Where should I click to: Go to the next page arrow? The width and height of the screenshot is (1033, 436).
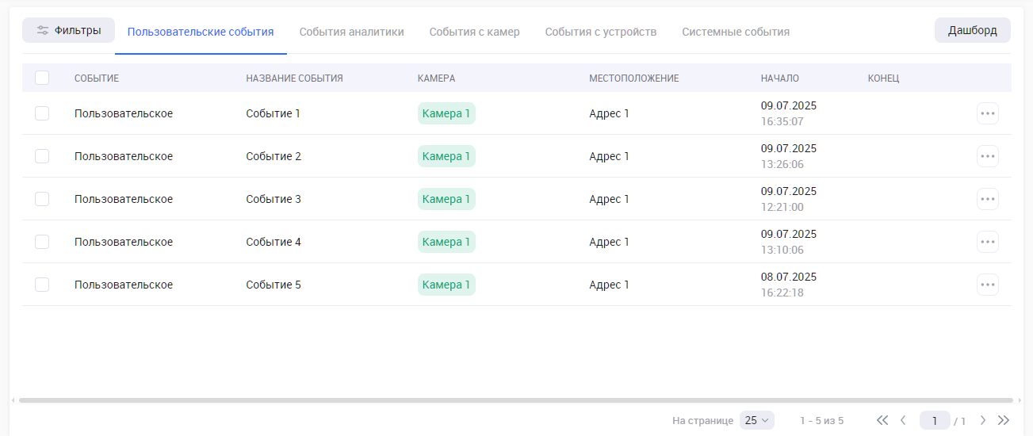pos(983,420)
